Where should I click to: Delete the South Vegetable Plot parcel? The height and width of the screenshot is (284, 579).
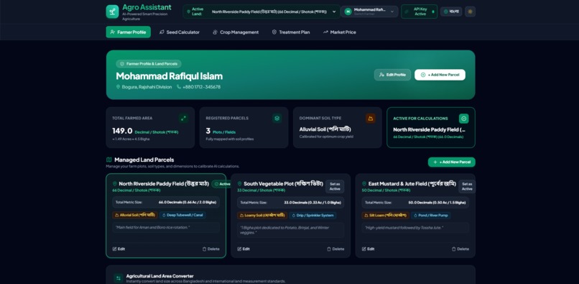[x=335, y=249]
